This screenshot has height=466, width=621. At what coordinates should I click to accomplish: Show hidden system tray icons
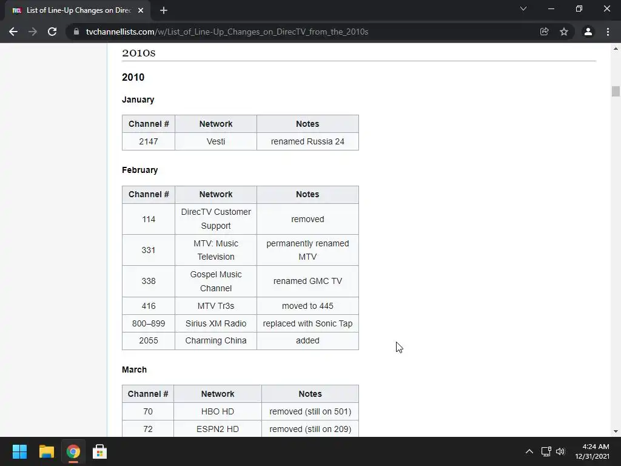529,451
